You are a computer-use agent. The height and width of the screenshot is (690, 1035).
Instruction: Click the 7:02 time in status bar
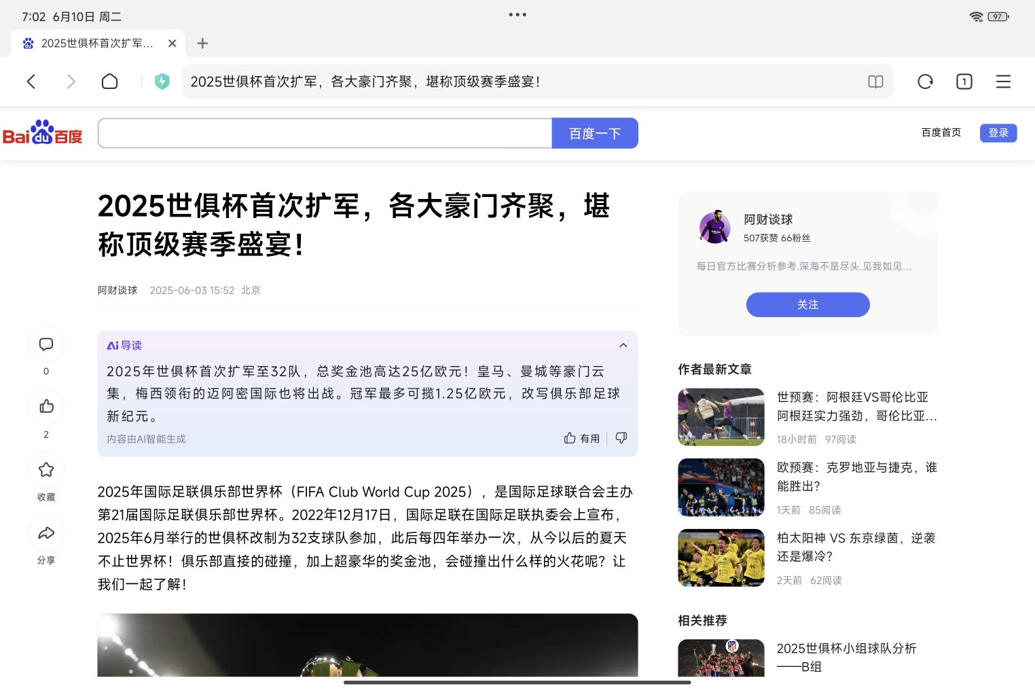pyautogui.click(x=33, y=17)
